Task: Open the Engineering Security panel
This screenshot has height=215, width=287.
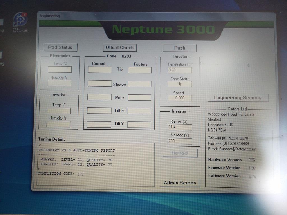Action: [x=238, y=98]
